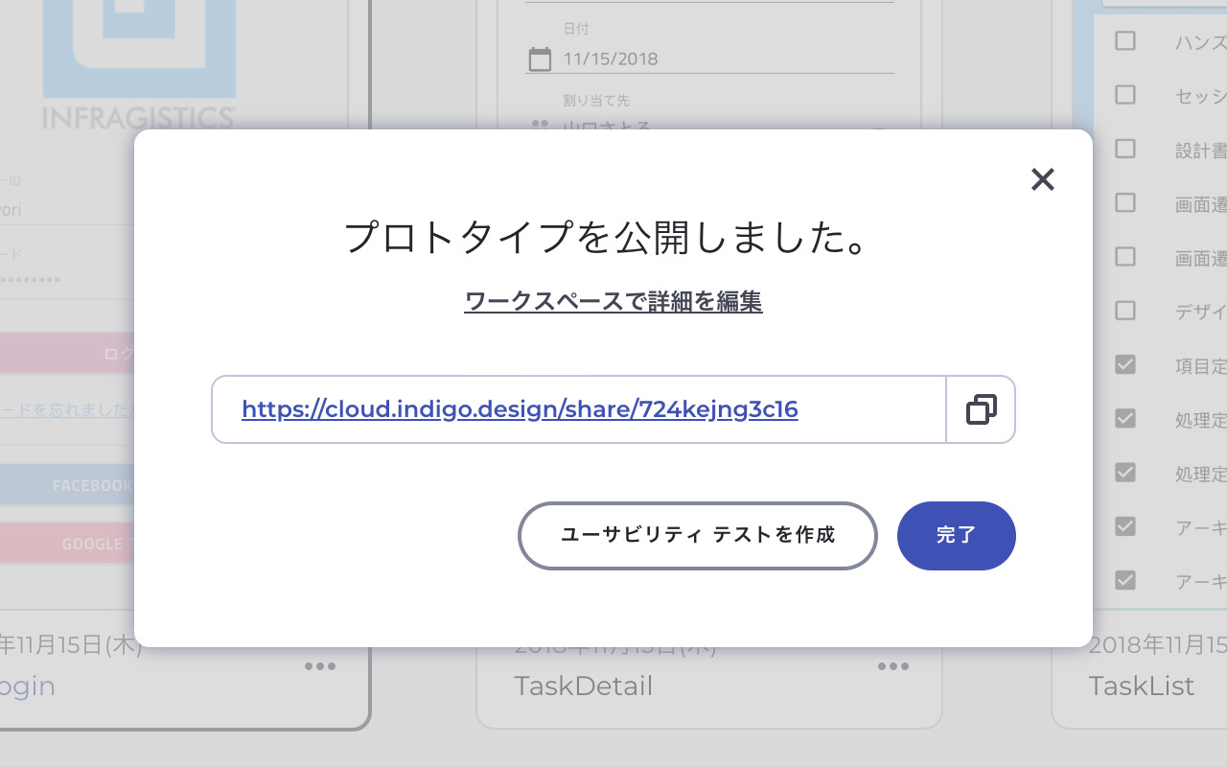Click the calendar icon beside 11/15/2018
The height and width of the screenshot is (767, 1227).
tap(541, 58)
